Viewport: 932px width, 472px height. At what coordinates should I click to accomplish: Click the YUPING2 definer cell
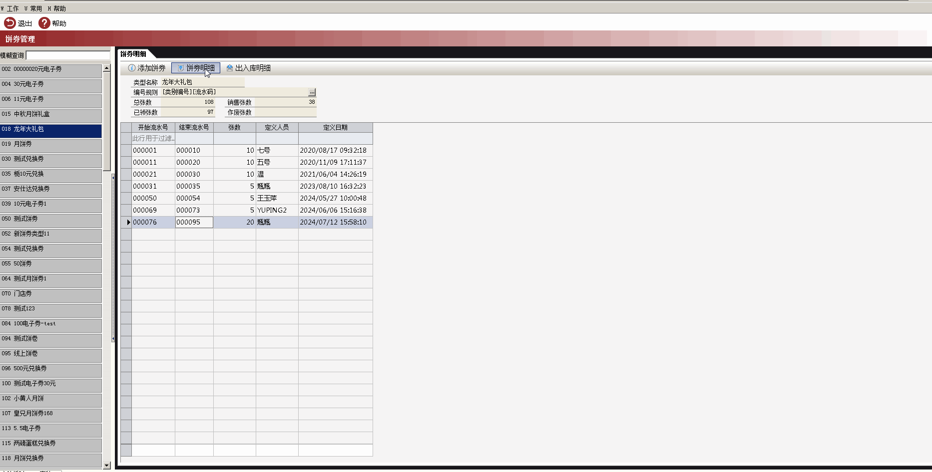coord(277,210)
